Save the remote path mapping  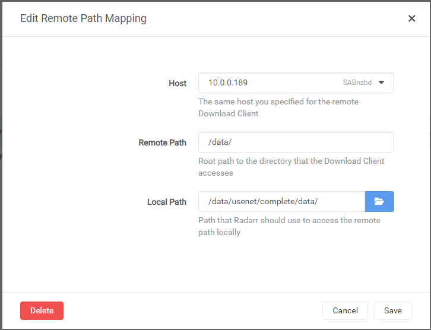pos(393,310)
